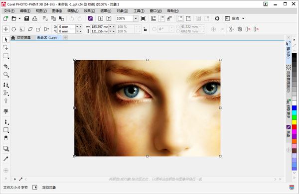Click the 启动 launch button
Screen dimensions: 299x194
(x=232, y=18)
